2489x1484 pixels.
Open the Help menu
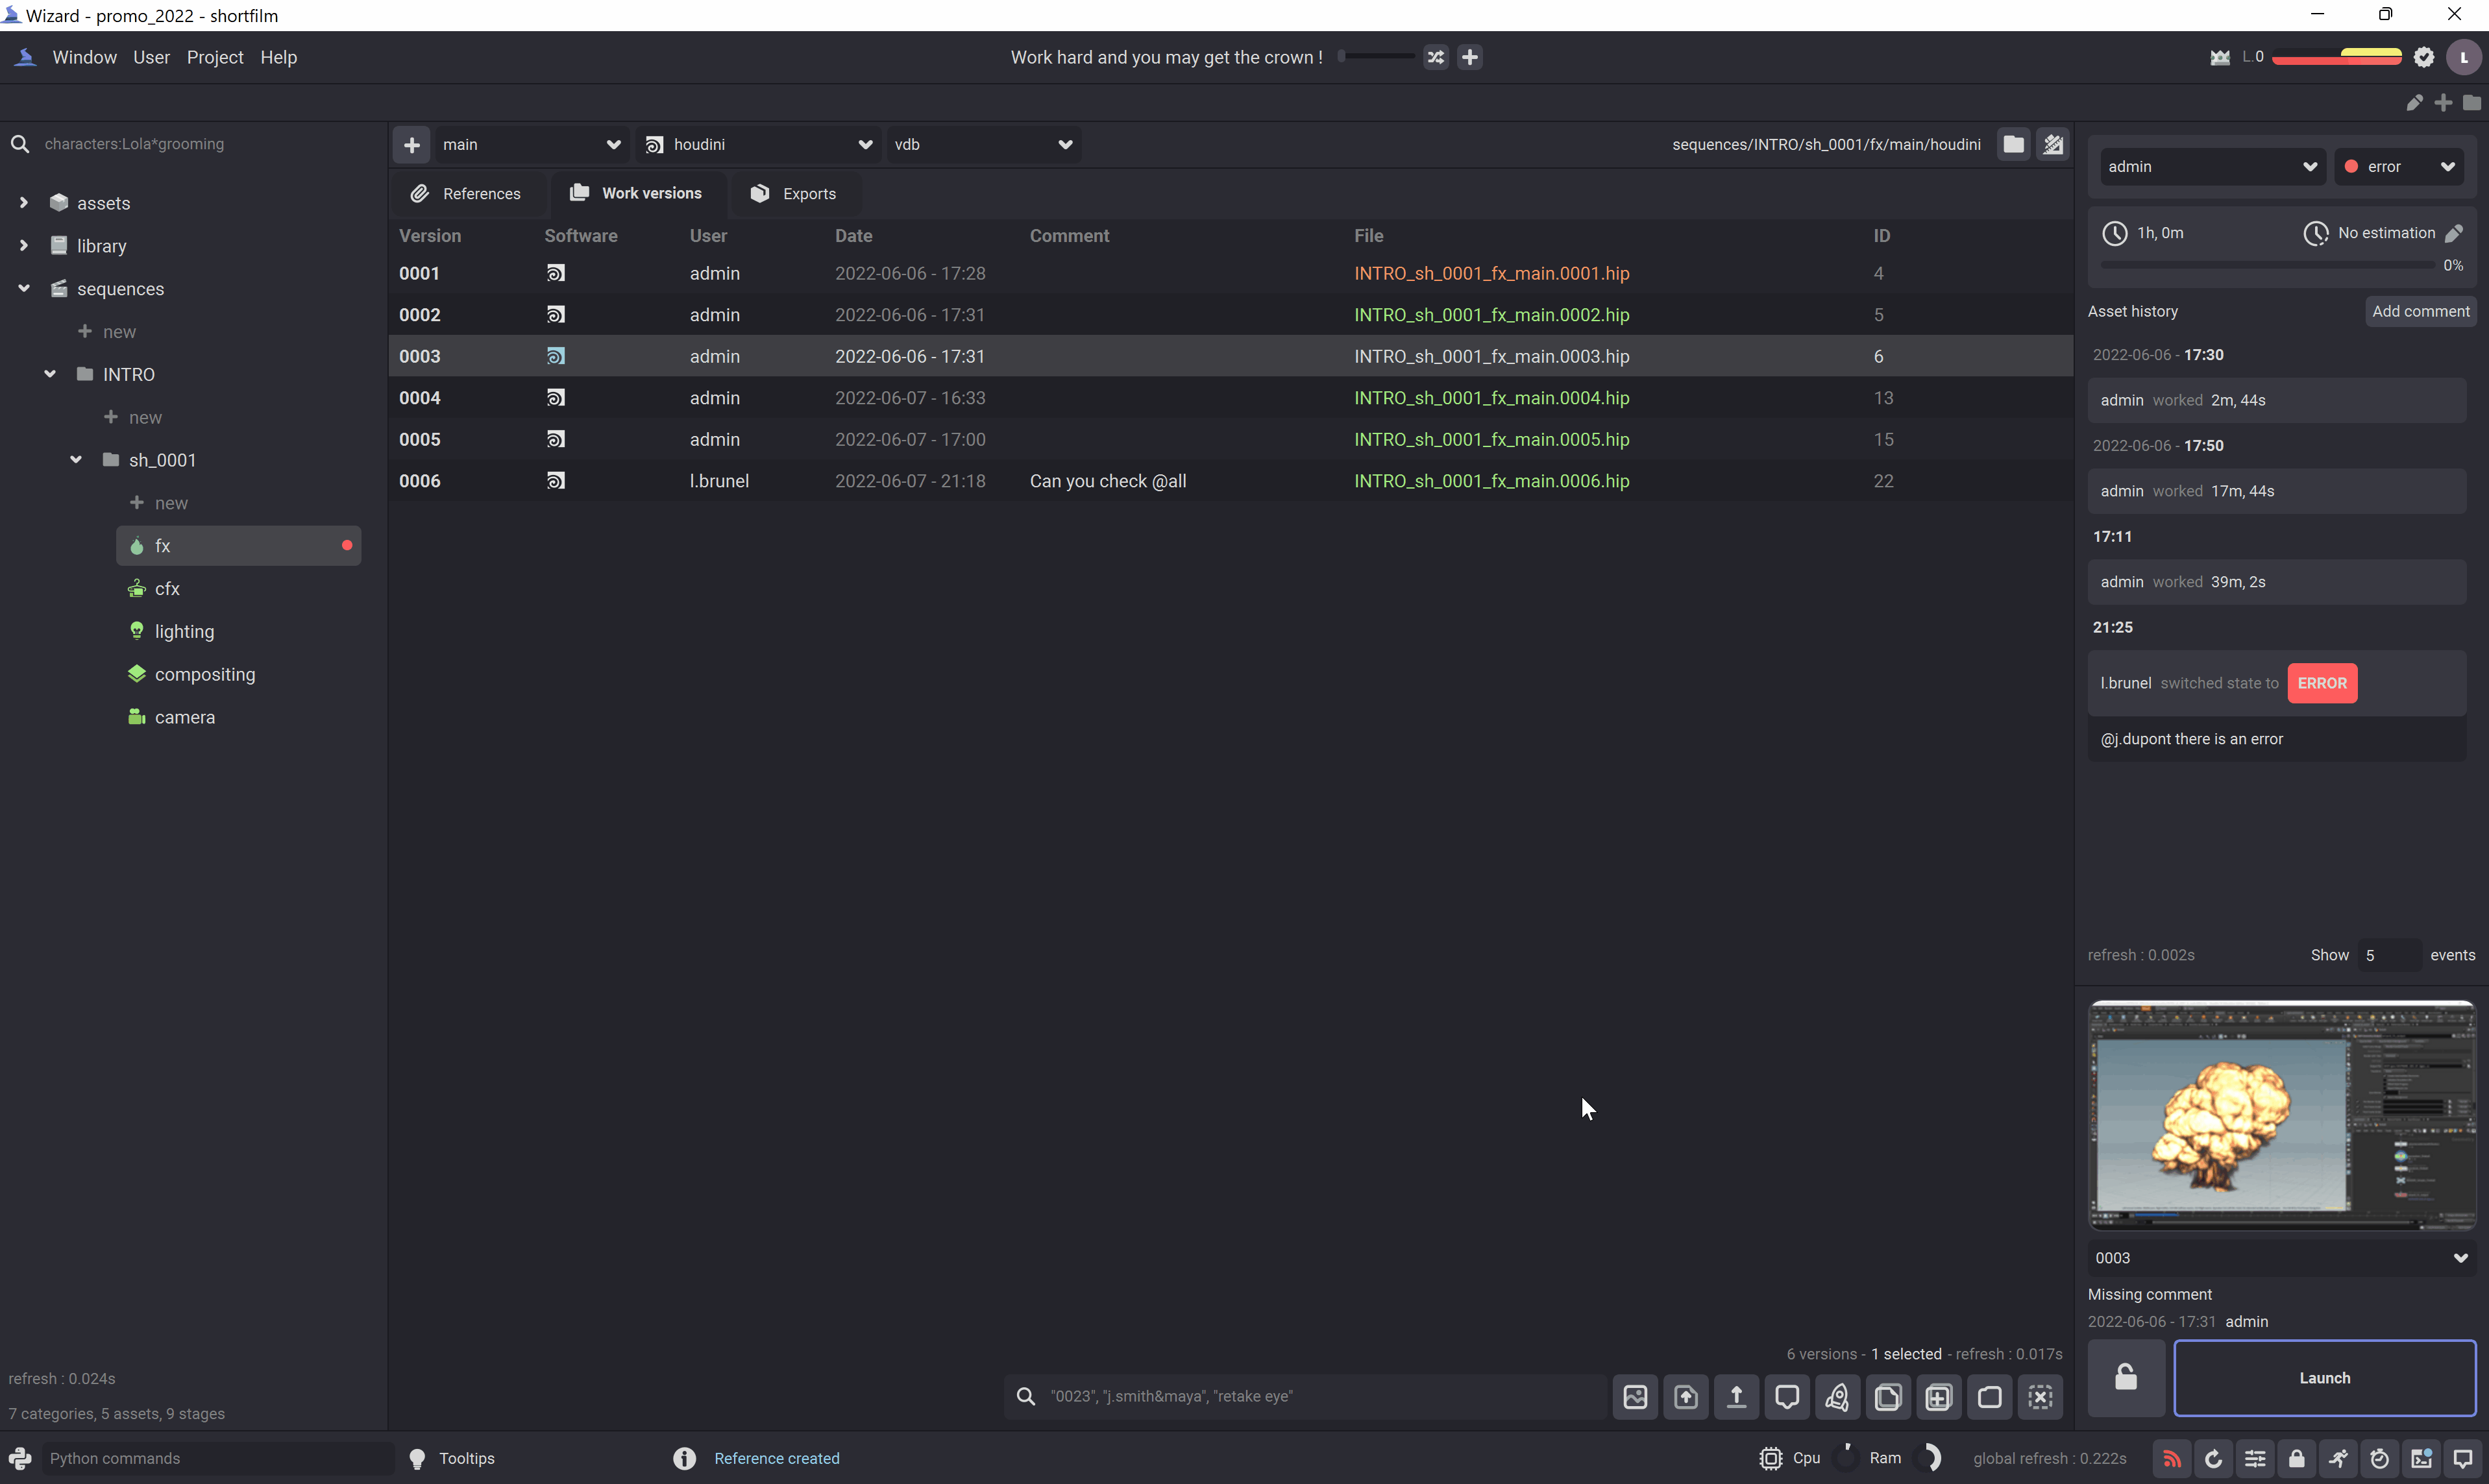point(278,58)
